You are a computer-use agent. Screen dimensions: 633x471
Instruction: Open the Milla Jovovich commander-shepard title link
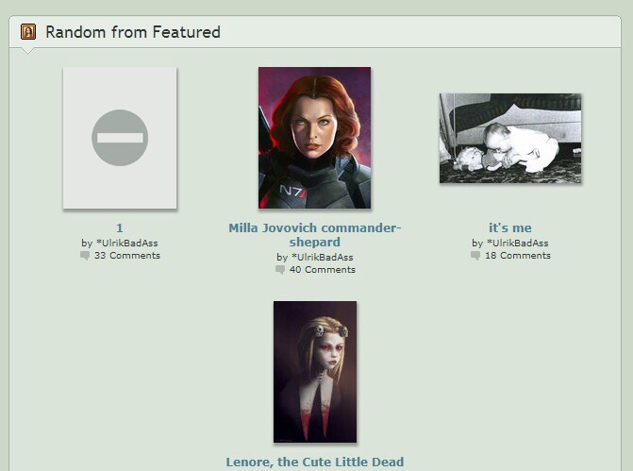(315, 235)
